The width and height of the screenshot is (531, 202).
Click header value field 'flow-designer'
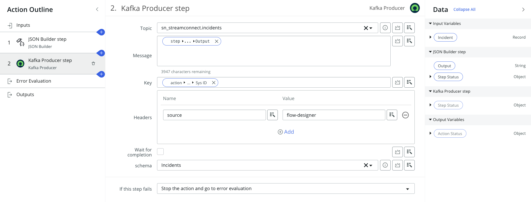pos(334,115)
